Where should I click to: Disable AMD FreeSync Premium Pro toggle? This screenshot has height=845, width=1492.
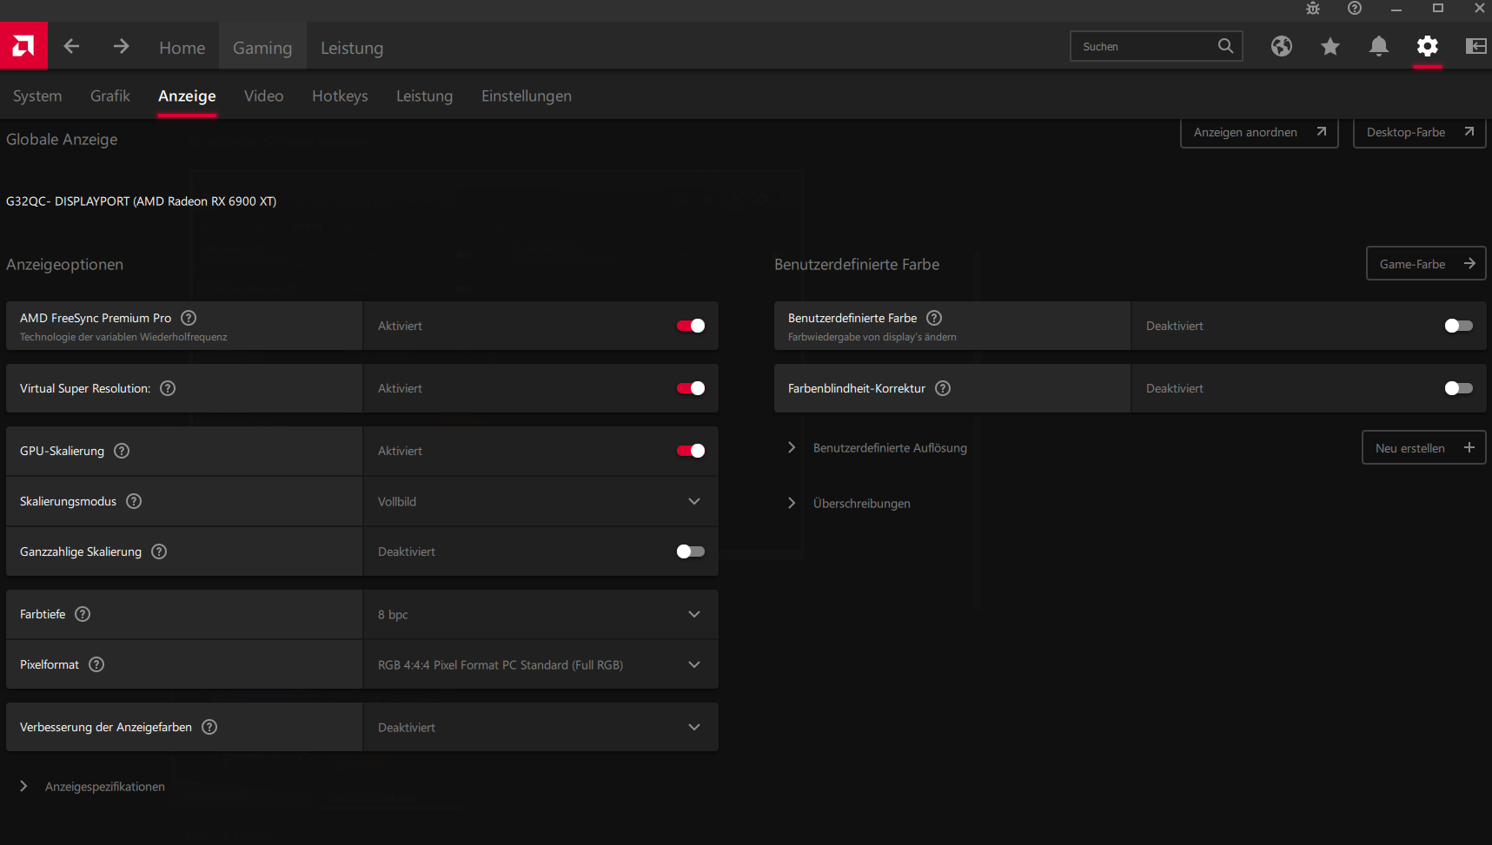tap(691, 326)
